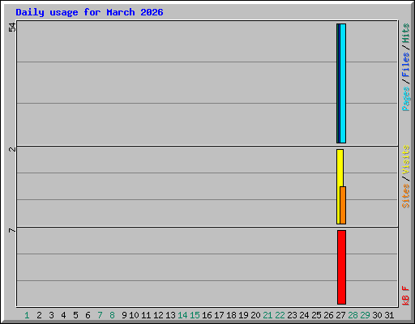
Task: Click day 10 on the x-axis
Action: 134,315
